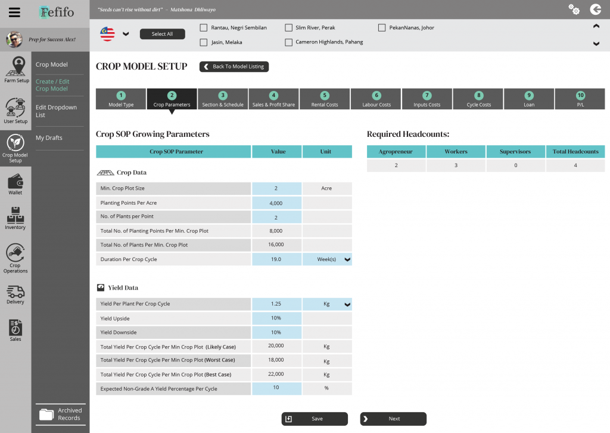The width and height of the screenshot is (610, 433).
Task: Open the Wallet section
Action: [x=15, y=184]
